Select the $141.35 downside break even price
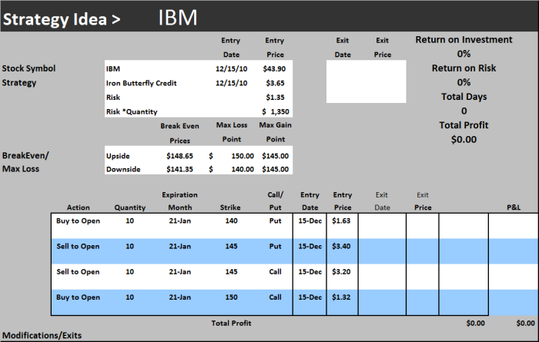The width and height of the screenshot is (539, 342). click(179, 169)
